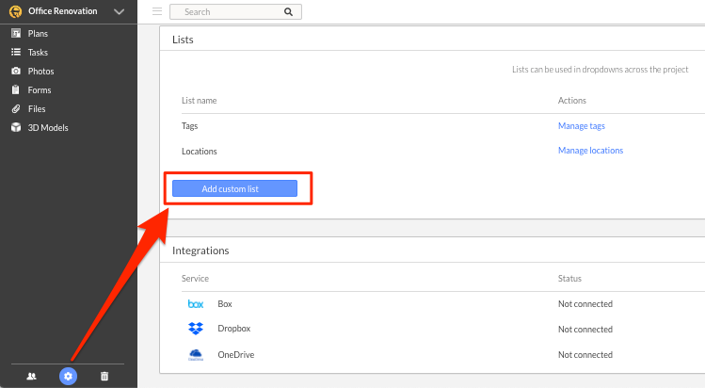Click the magnifier search icon

tap(288, 12)
